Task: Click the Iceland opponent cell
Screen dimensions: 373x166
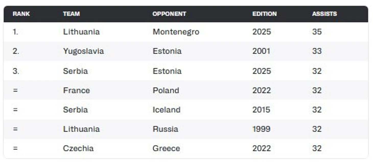Action: 167,110
